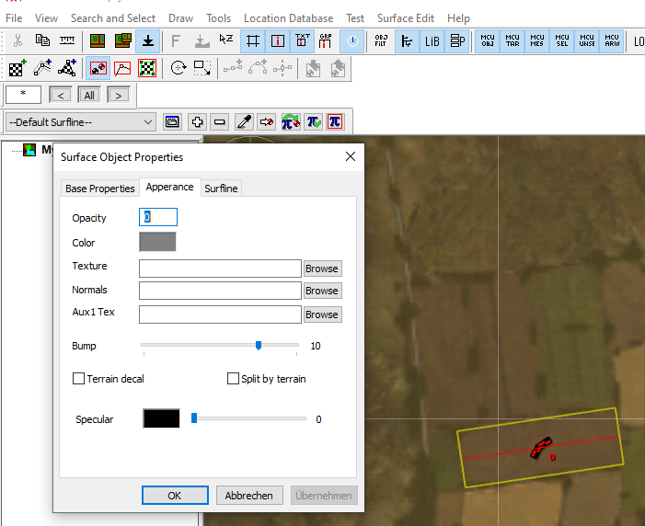Click the plus icon beside the surfline dropdown
Viewport: 645px width, 526px height.
[x=196, y=122]
